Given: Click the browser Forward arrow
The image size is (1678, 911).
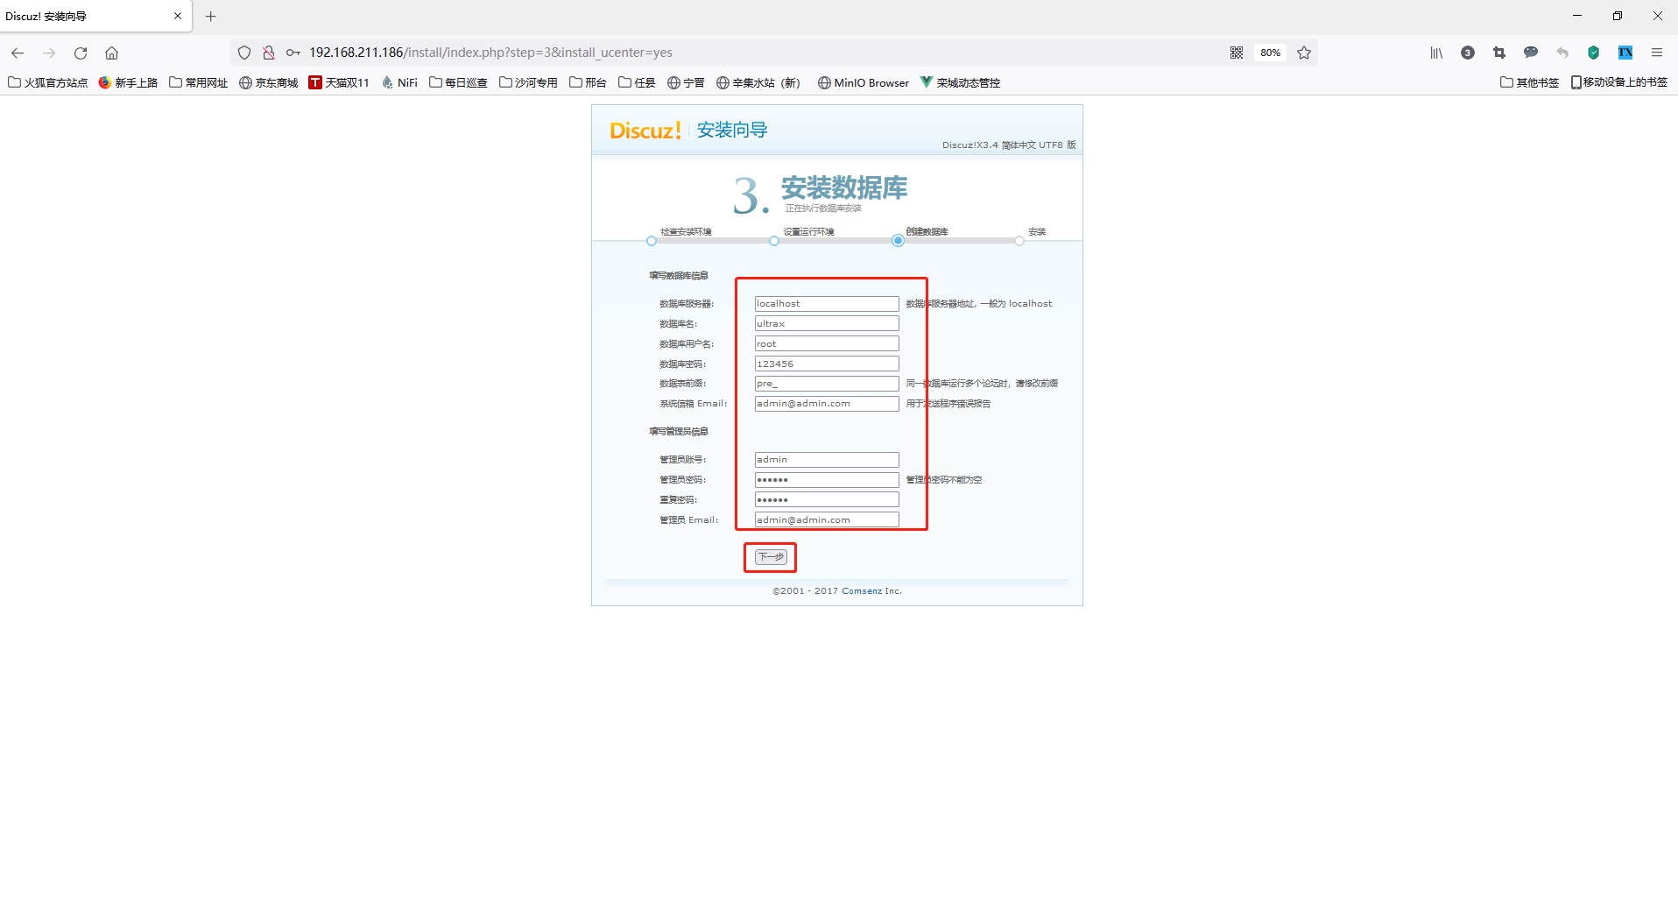Looking at the screenshot, I should [x=49, y=53].
